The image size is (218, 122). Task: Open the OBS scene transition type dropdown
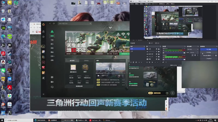coord(193,49)
